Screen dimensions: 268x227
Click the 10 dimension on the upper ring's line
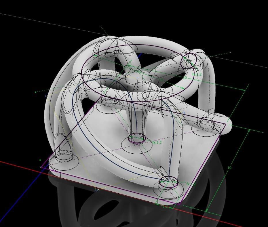click(185, 78)
